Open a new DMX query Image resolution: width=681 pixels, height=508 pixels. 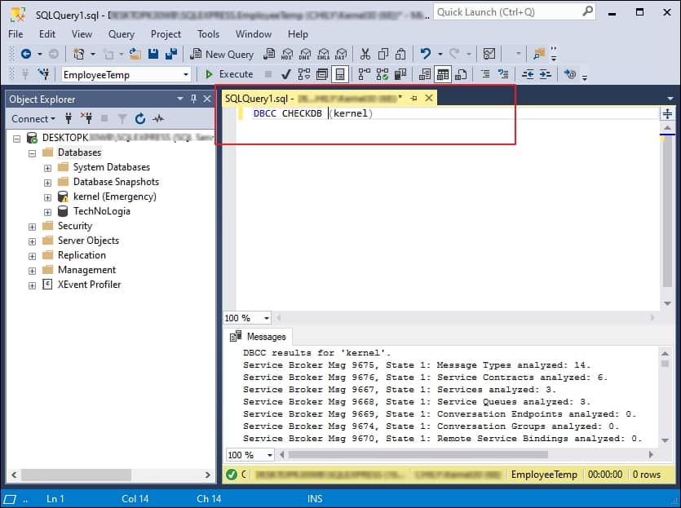coord(305,55)
